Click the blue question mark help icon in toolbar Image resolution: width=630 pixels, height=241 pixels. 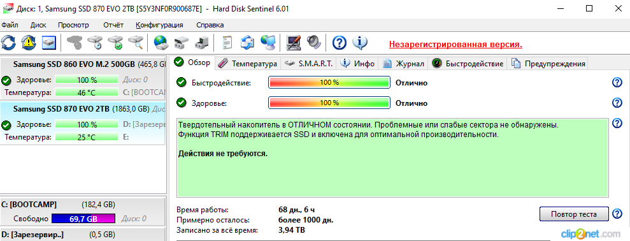point(340,42)
